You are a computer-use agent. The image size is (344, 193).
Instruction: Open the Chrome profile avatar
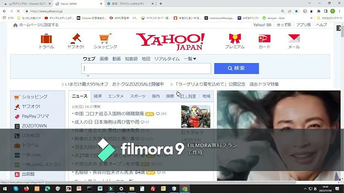pos(333,11)
